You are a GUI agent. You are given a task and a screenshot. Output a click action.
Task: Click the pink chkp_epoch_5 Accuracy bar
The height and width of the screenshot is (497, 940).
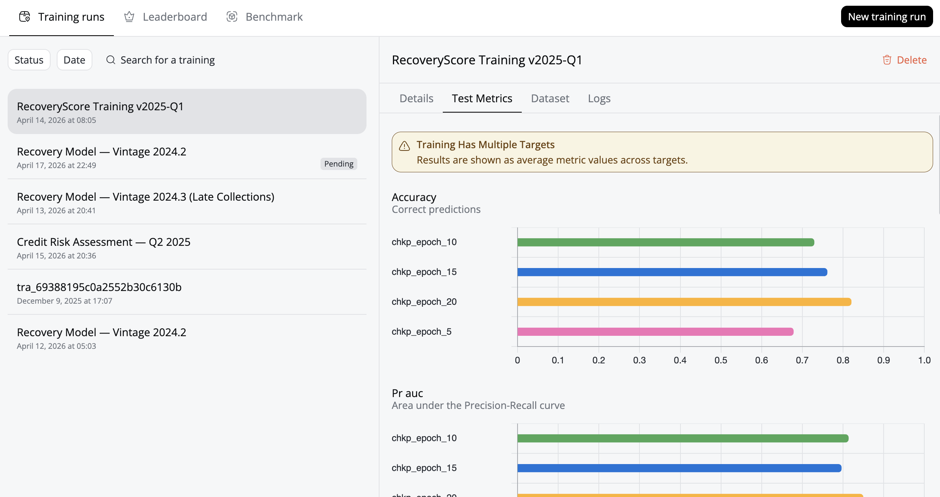click(655, 332)
